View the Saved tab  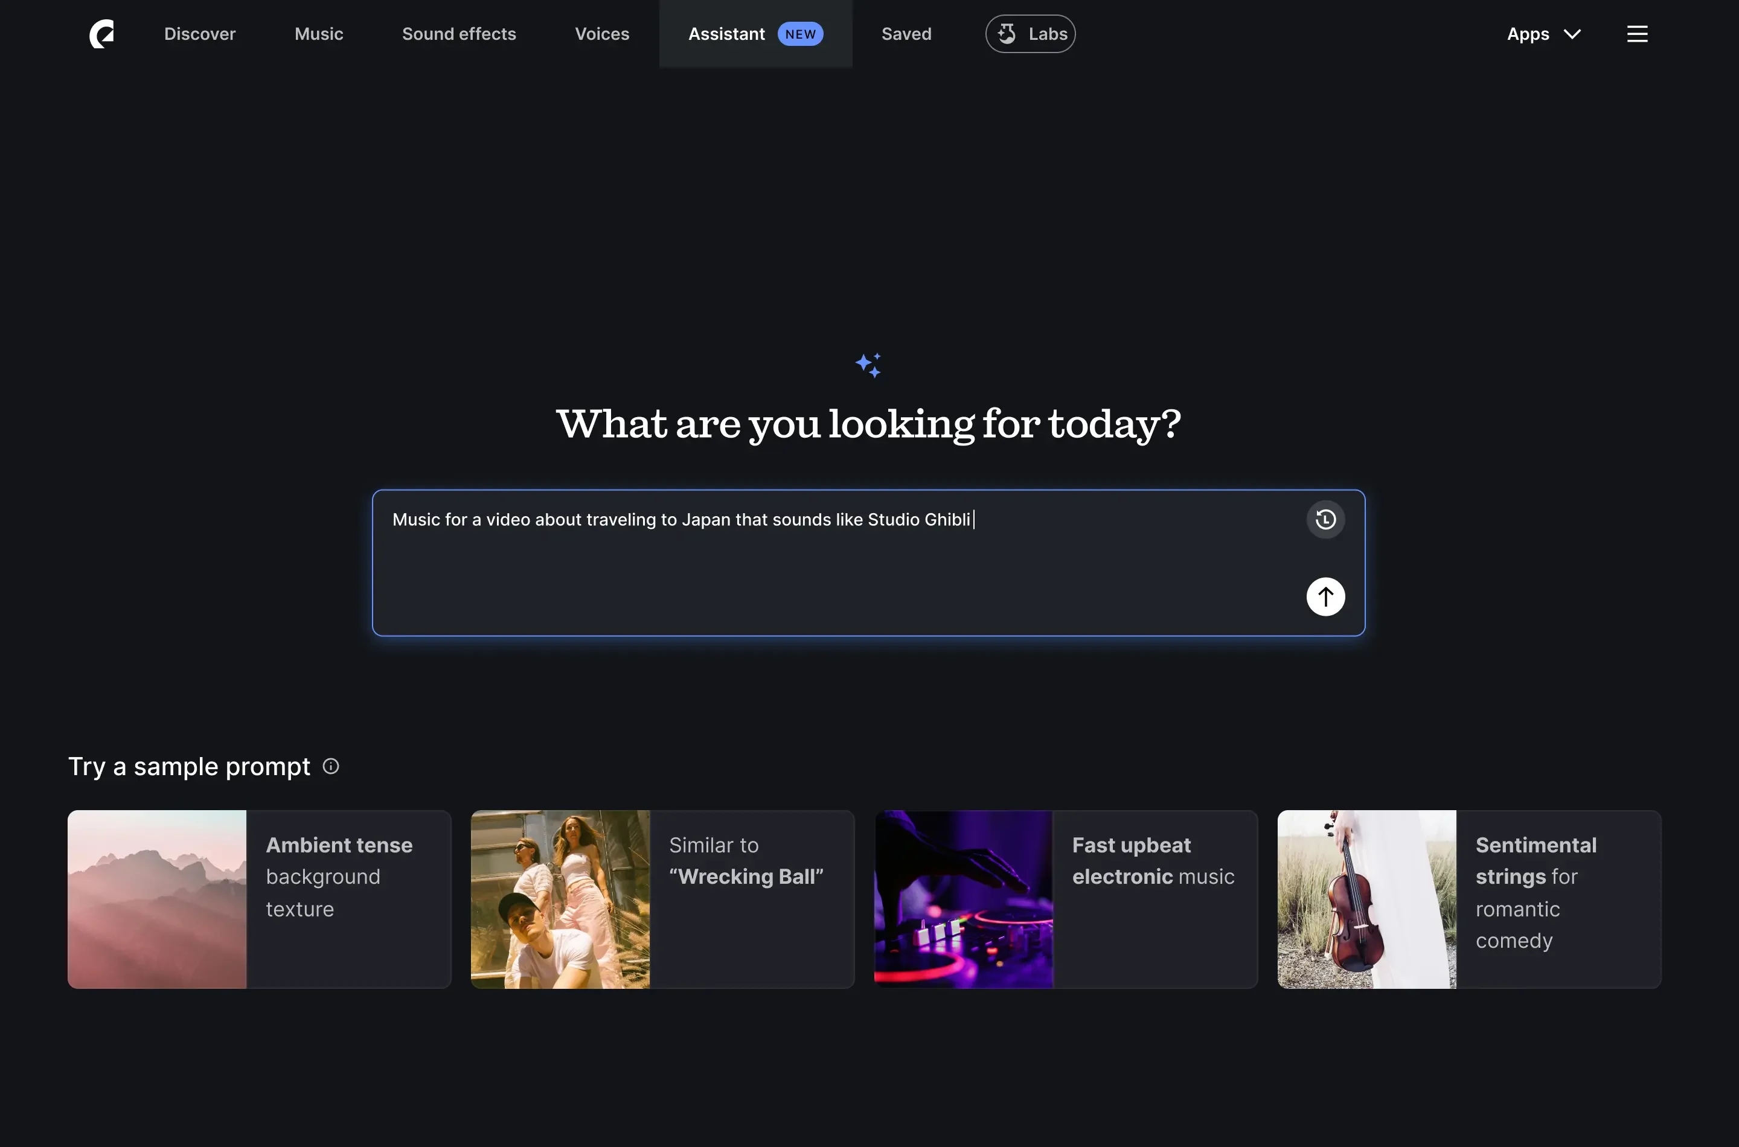click(x=906, y=34)
